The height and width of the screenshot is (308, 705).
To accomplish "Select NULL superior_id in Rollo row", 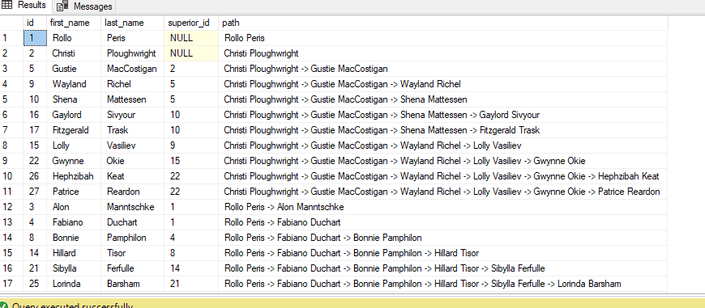I will pos(191,38).
